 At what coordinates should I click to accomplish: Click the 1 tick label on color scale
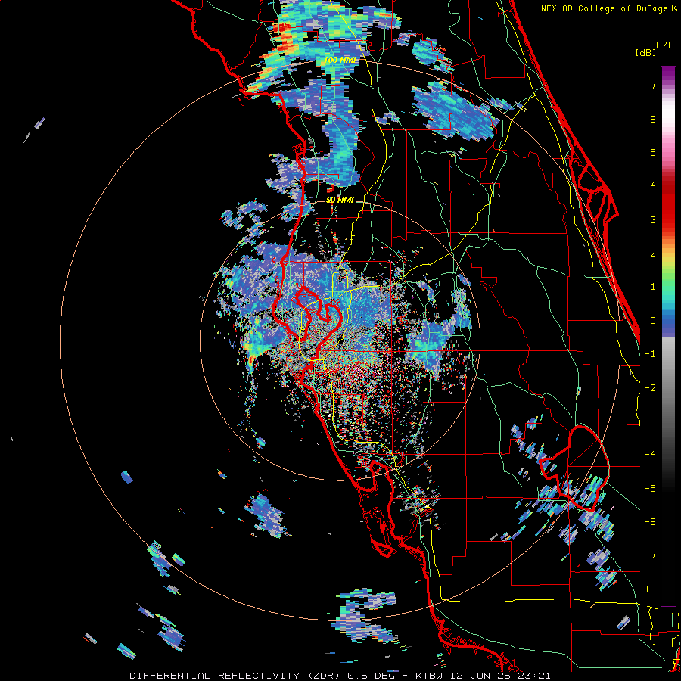point(653,287)
